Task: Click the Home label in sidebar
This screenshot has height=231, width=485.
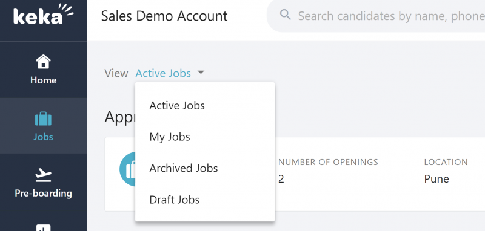Action: point(43,80)
